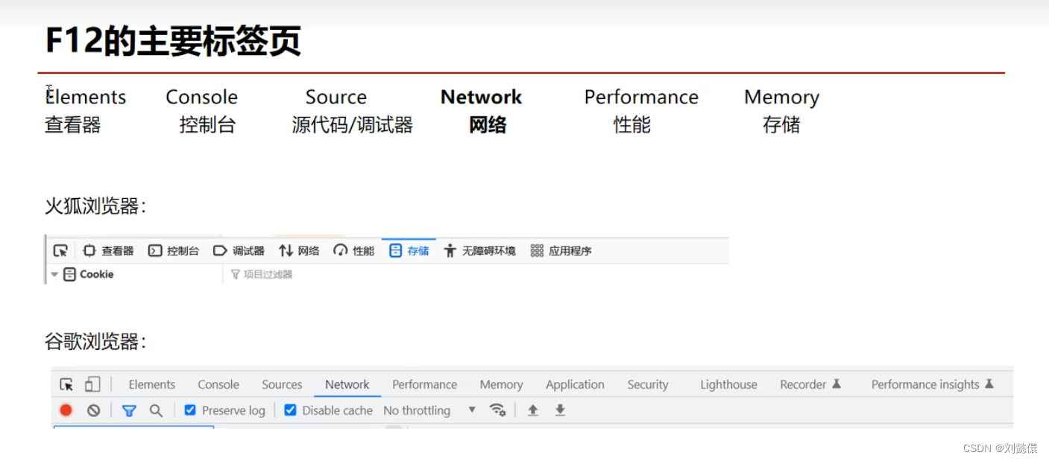This screenshot has height=461, width=1049.
Task: Uncheck the Preserve log checkbox
Action: (x=190, y=410)
